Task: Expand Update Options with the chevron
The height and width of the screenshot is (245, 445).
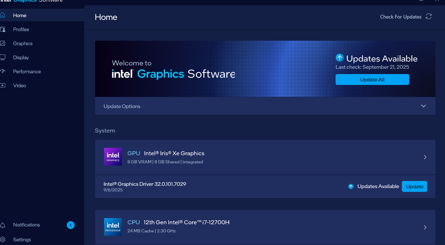Action: tap(423, 106)
